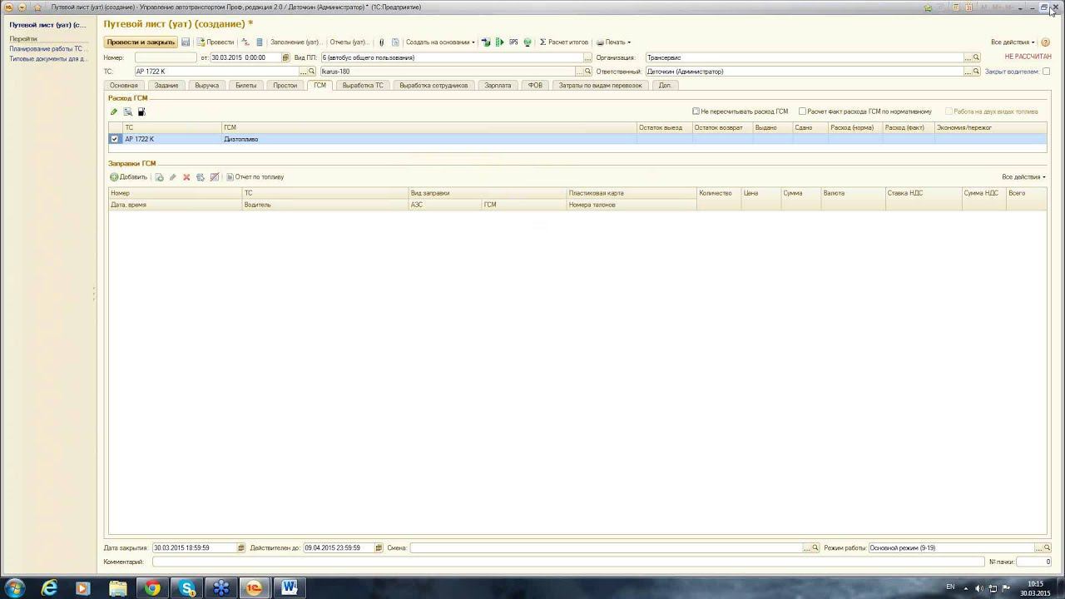The height and width of the screenshot is (599, 1065).
Task: Uncheck the AP 1722 K row checkbox
Action: coord(115,139)
